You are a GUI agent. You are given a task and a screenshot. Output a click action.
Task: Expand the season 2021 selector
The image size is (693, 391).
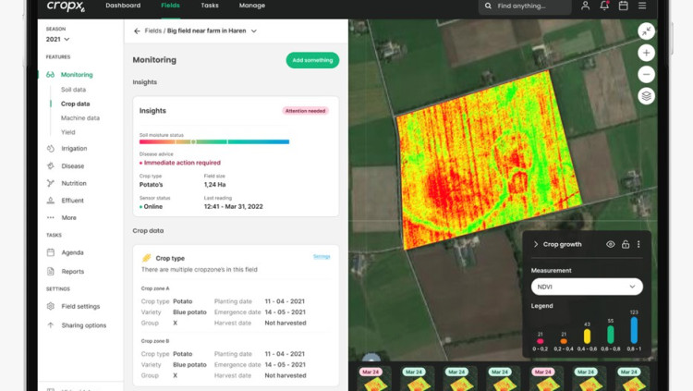[58, 40]
